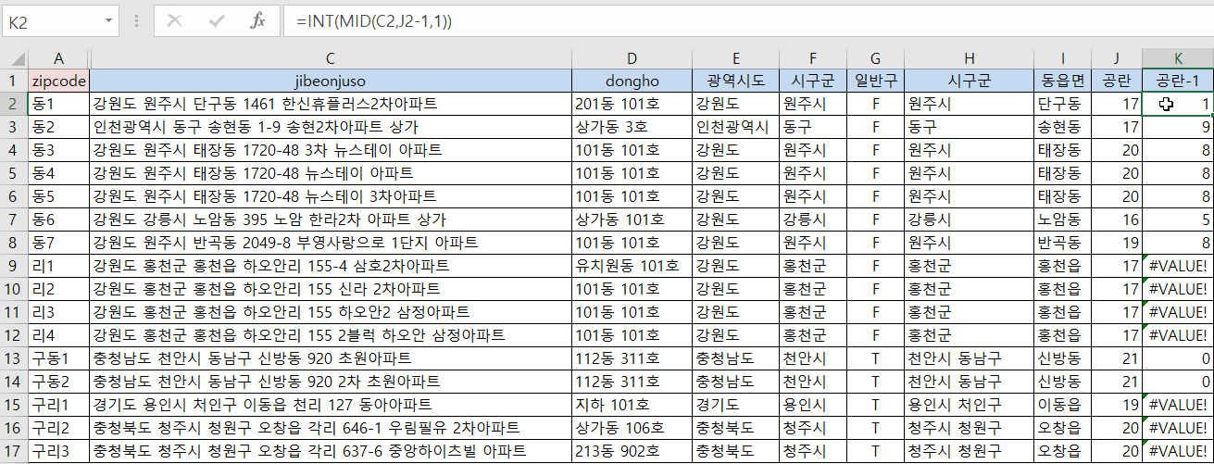Screen dimensions: 1214x464
Task: Click cell A17 containing 구리3
Action: tap(59, 451)
